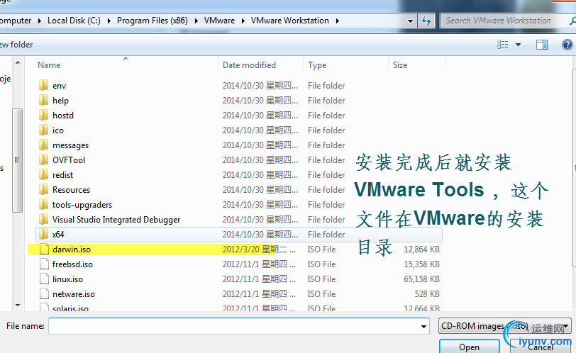Expand breadcrumb arrow after Computer

click(x=40, y=21)
